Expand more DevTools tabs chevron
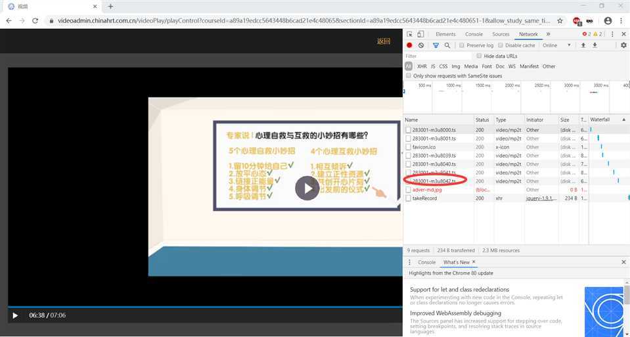Screen dimensions: 630x337 [549, 34]
